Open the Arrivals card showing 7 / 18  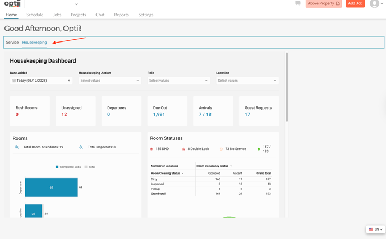click(x=213, y=111)
